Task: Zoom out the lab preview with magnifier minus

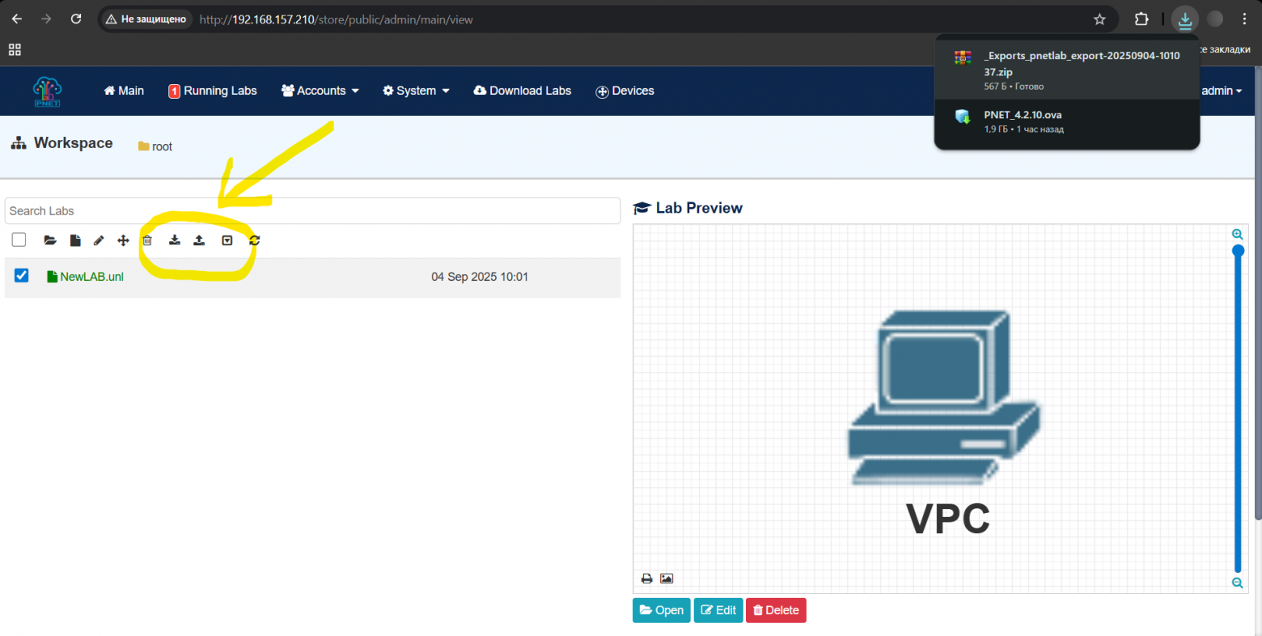Action: click(x=1237, y=583)
